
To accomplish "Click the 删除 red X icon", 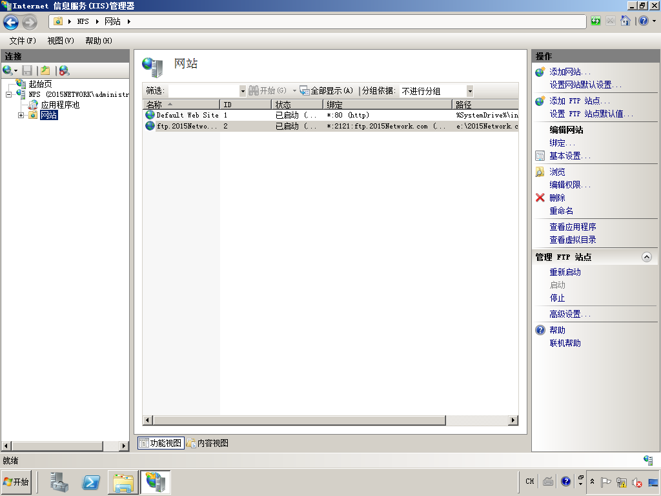I will (x=540, y=198).
